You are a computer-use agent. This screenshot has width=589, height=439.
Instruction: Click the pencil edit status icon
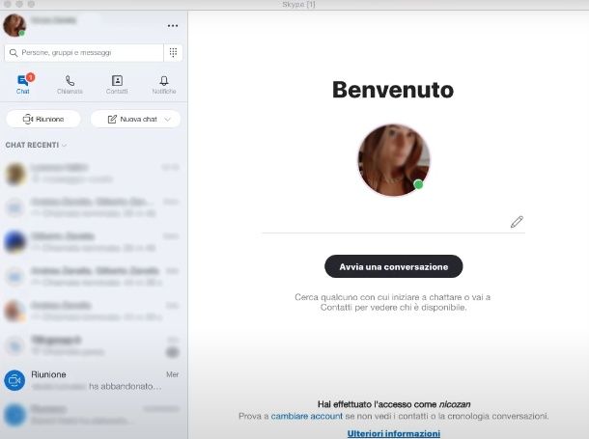517,222
